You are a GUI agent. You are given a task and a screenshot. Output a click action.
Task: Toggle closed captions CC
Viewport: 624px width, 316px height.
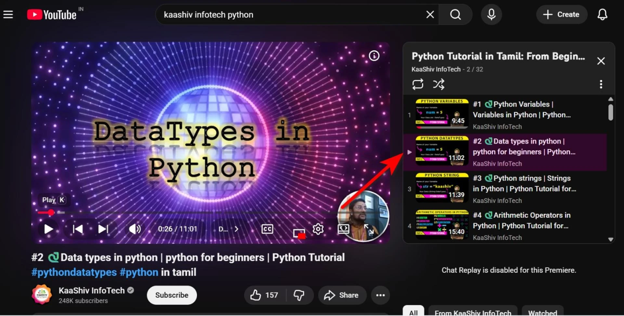click(267, 229)
